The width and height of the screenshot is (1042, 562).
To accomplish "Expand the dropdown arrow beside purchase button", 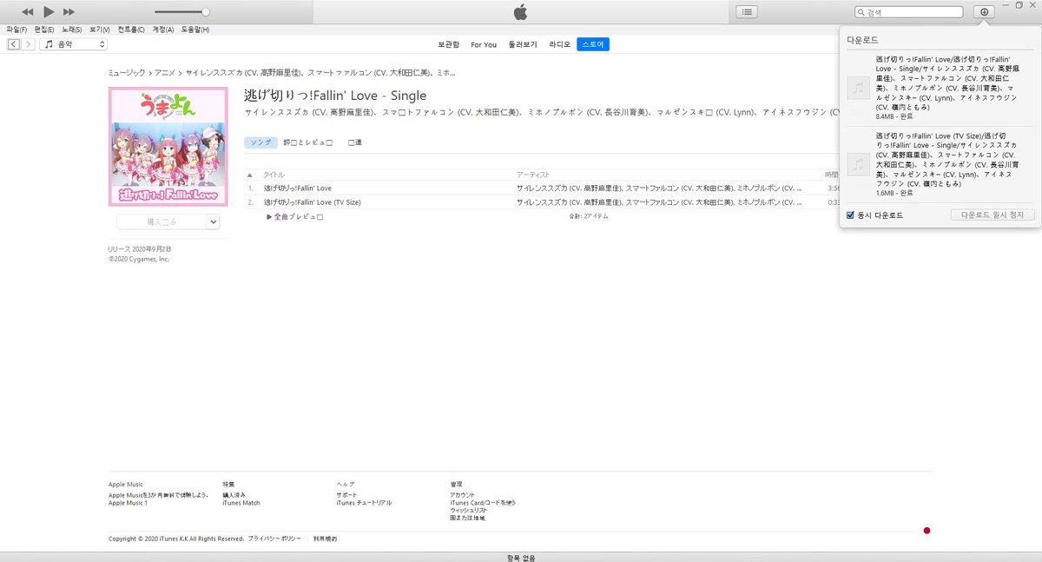I will coord(214,222).
